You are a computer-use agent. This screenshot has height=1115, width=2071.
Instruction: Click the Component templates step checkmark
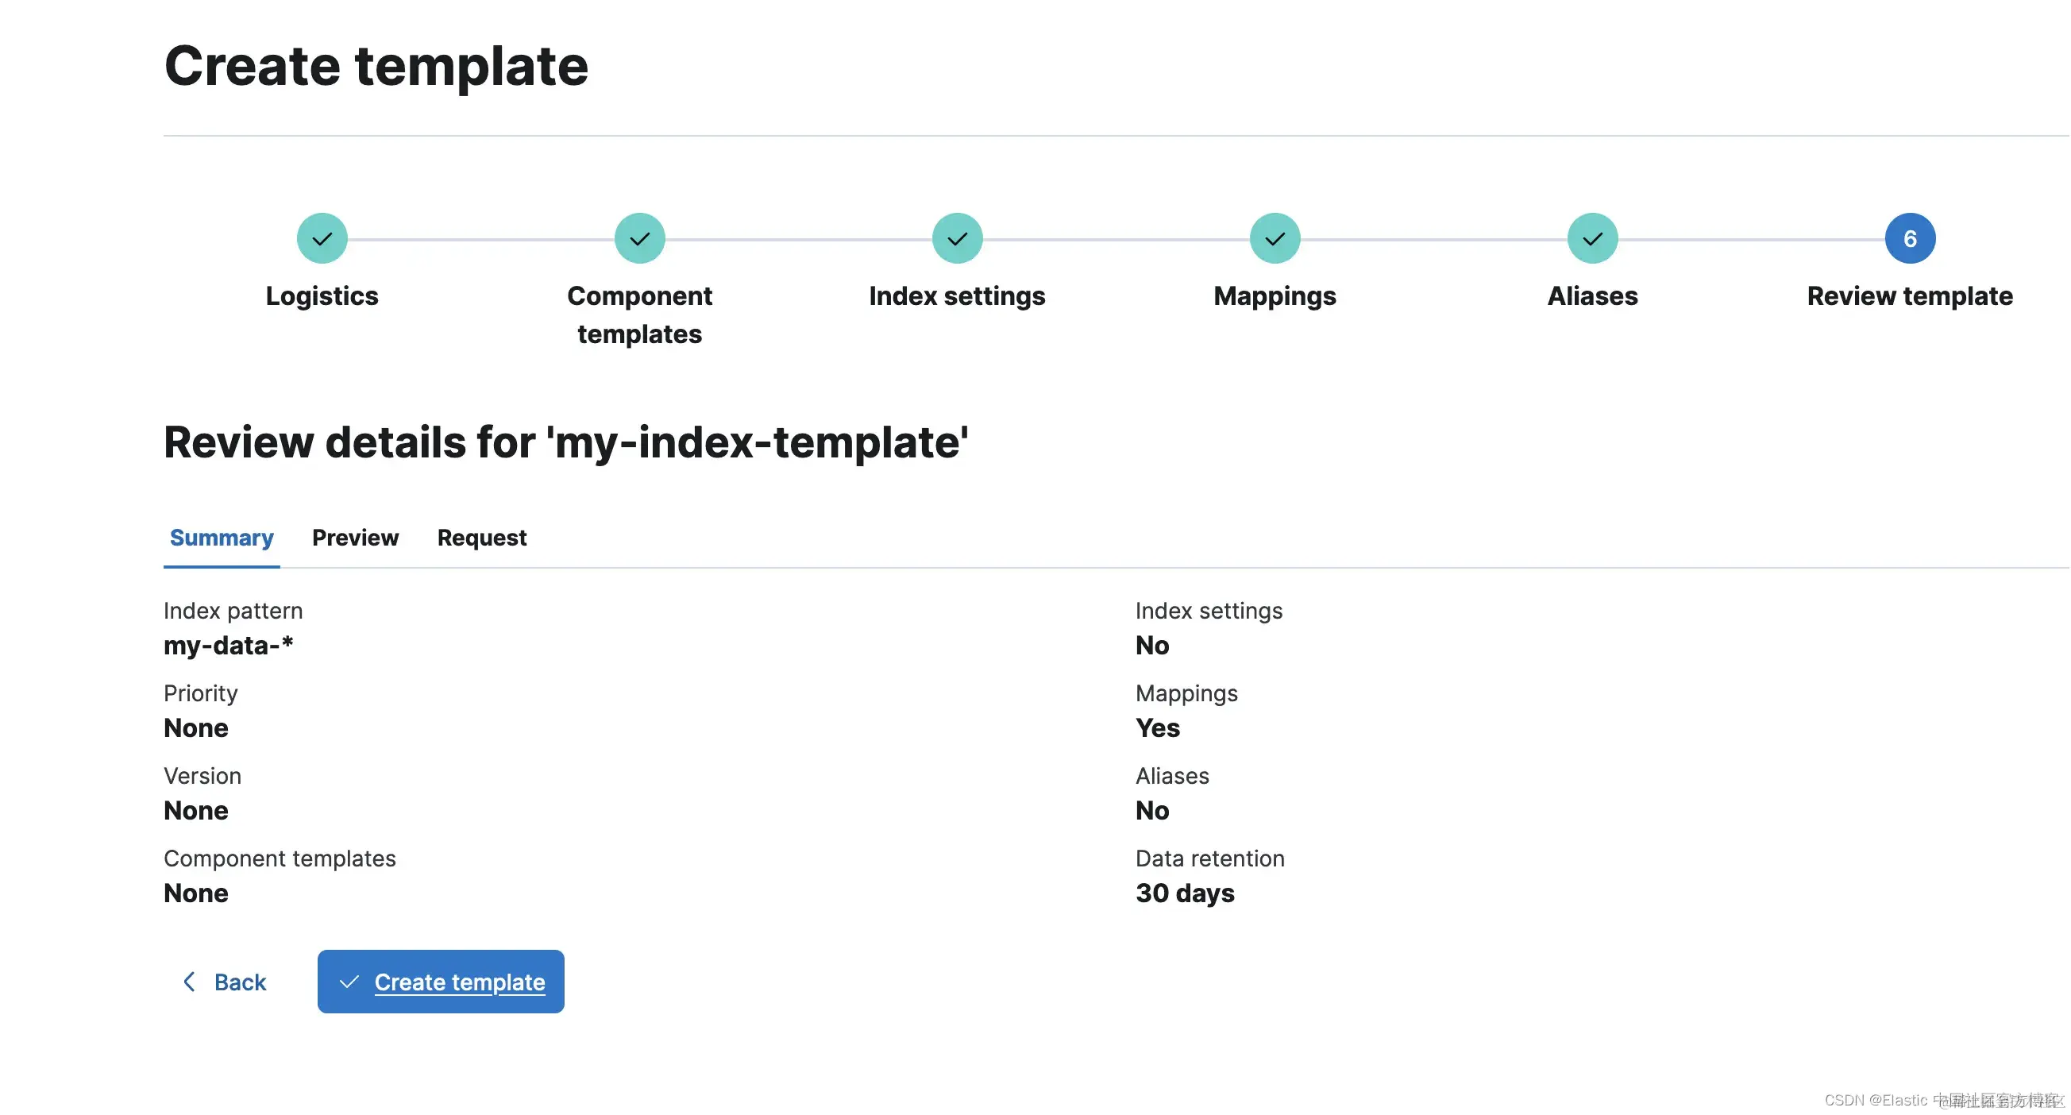pyautogui.click(x=639, y=239)
